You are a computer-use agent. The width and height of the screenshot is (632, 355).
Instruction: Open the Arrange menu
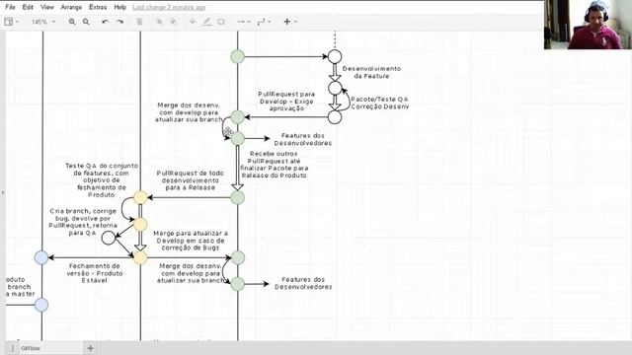point(71,7)
